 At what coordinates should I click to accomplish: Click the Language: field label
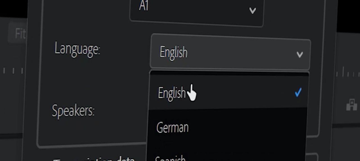[77, 49]
